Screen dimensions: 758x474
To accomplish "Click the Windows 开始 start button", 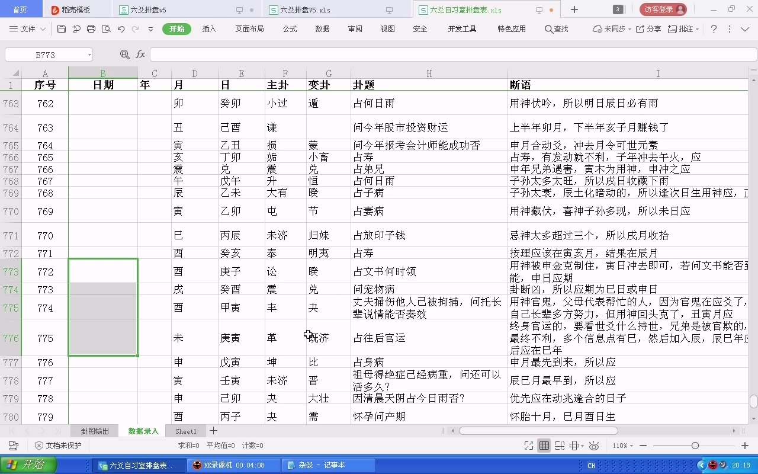I will [28, 465].
